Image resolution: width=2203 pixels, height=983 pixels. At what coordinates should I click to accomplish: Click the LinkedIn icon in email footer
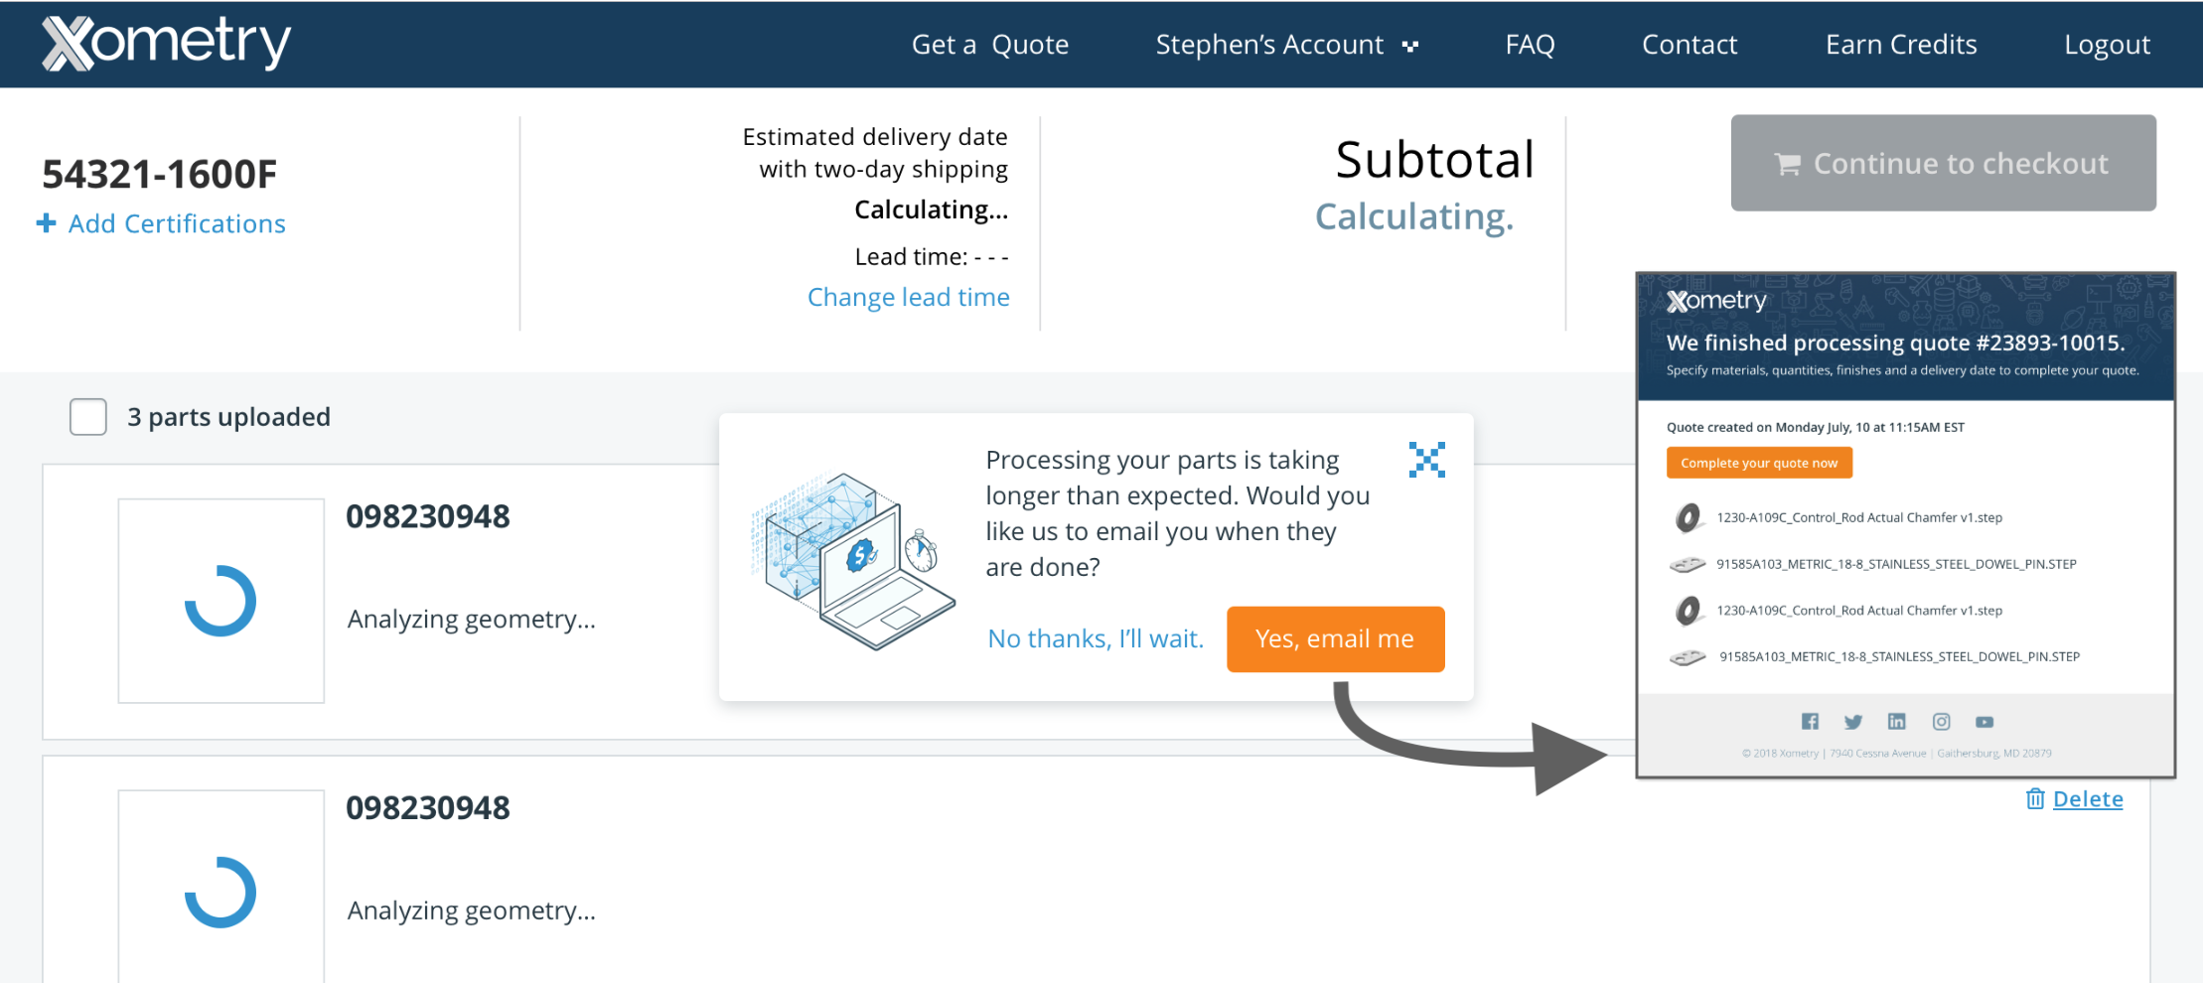tap(1897, 722)
